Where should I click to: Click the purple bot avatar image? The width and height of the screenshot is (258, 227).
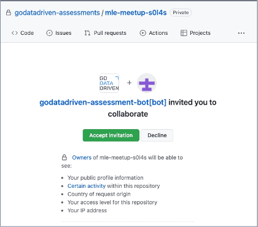tap(147, 83)
